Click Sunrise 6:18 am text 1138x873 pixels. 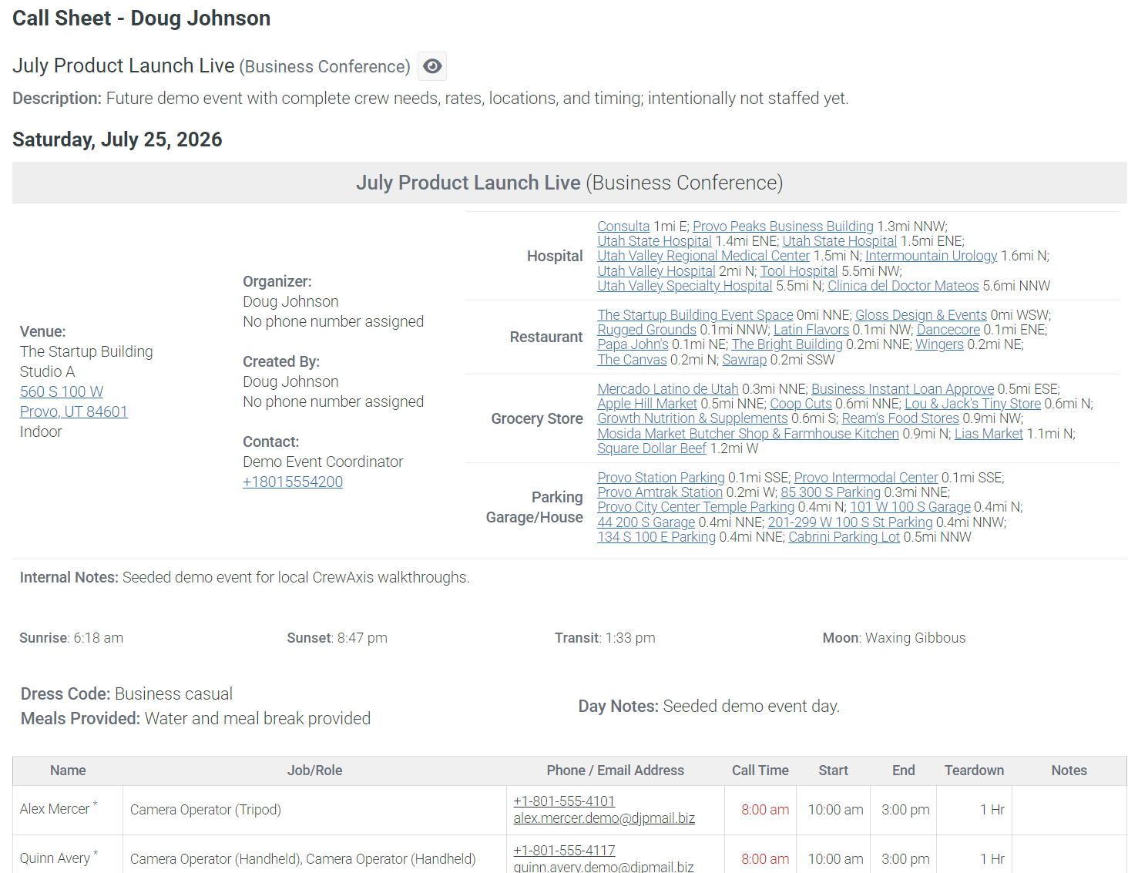point(71,638)
